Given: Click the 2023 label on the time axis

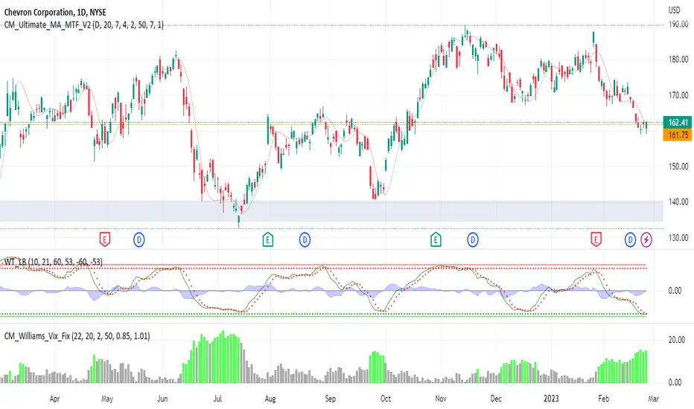Looking at the screenshot, I should pyautogui.click(x=551, y=399).
